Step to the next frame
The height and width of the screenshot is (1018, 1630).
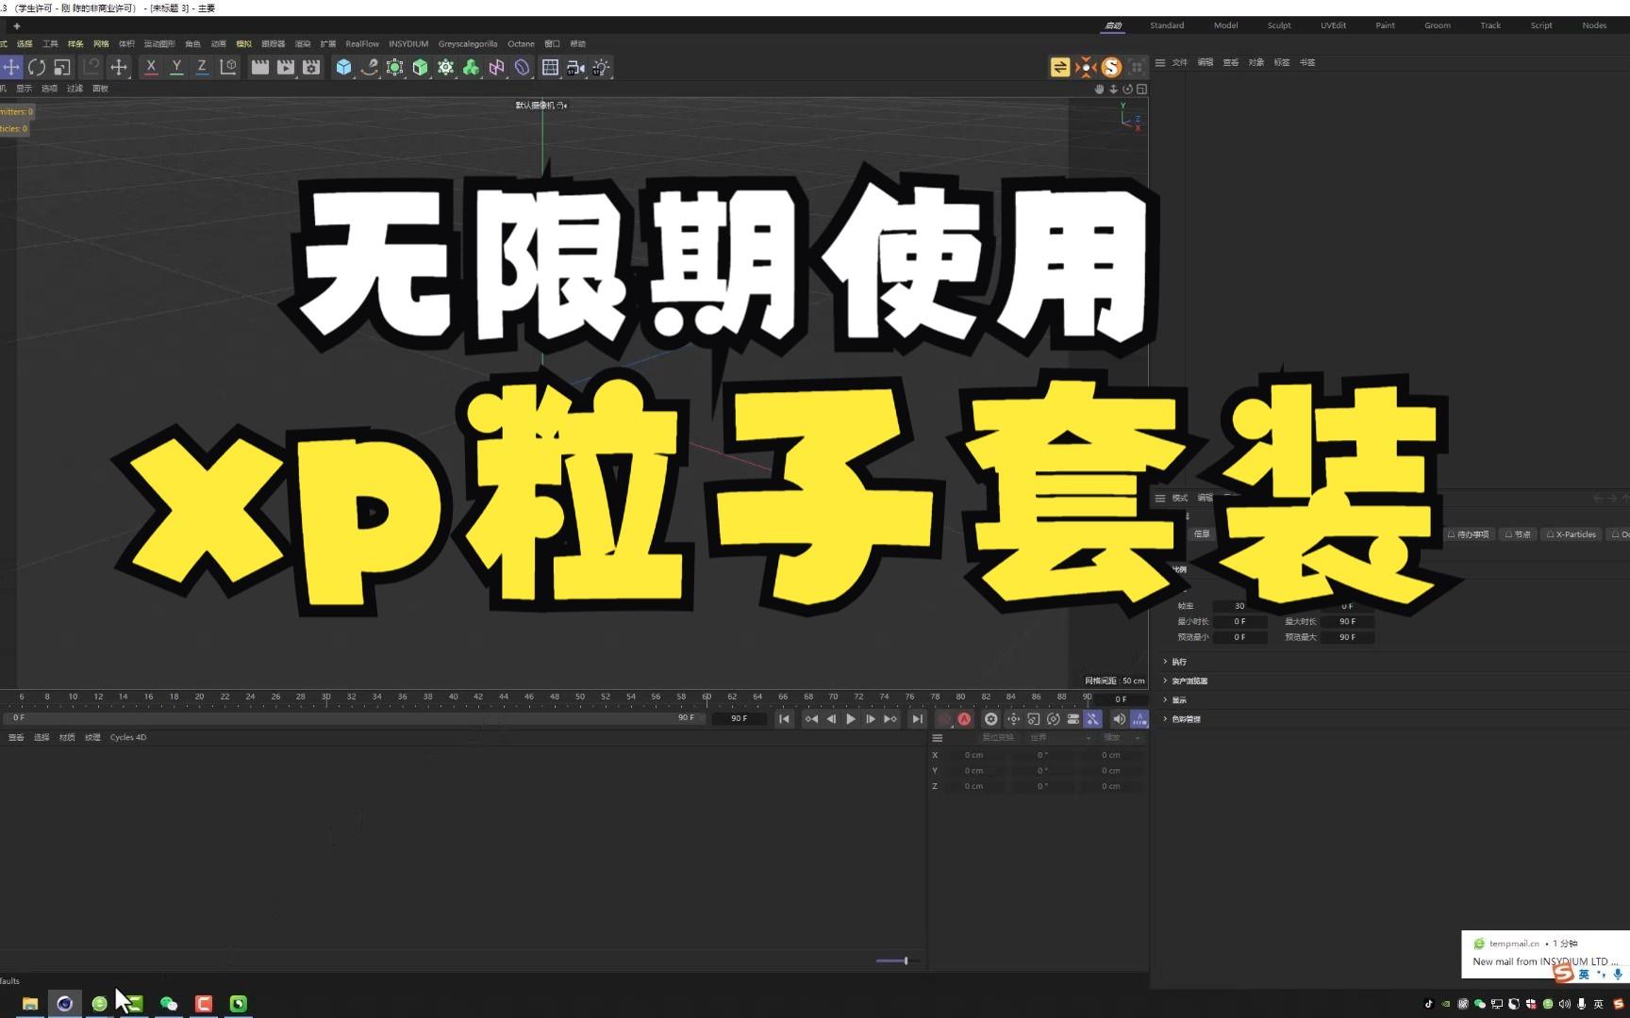(x=870, y=718)
